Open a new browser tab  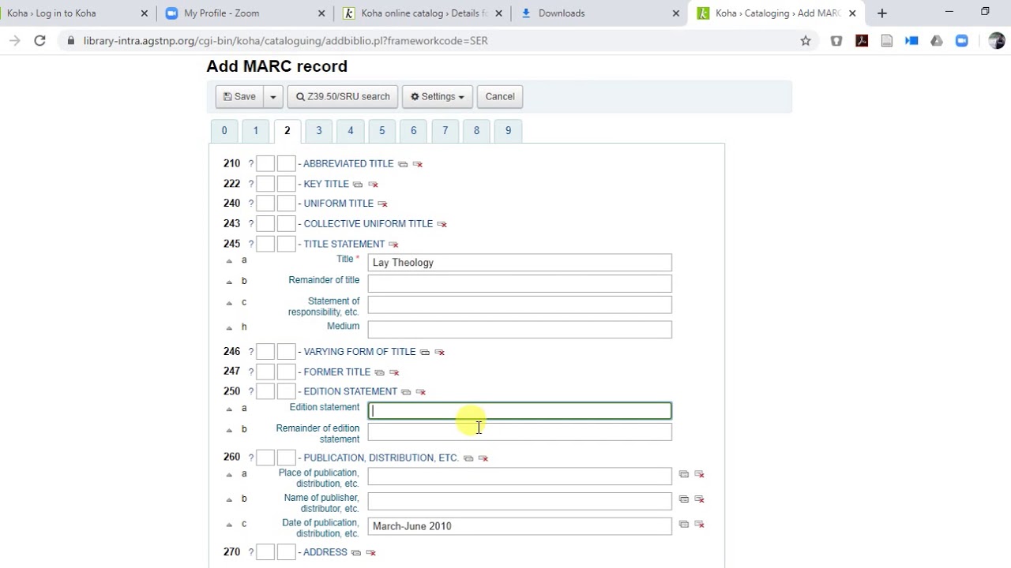click(882, 13)
